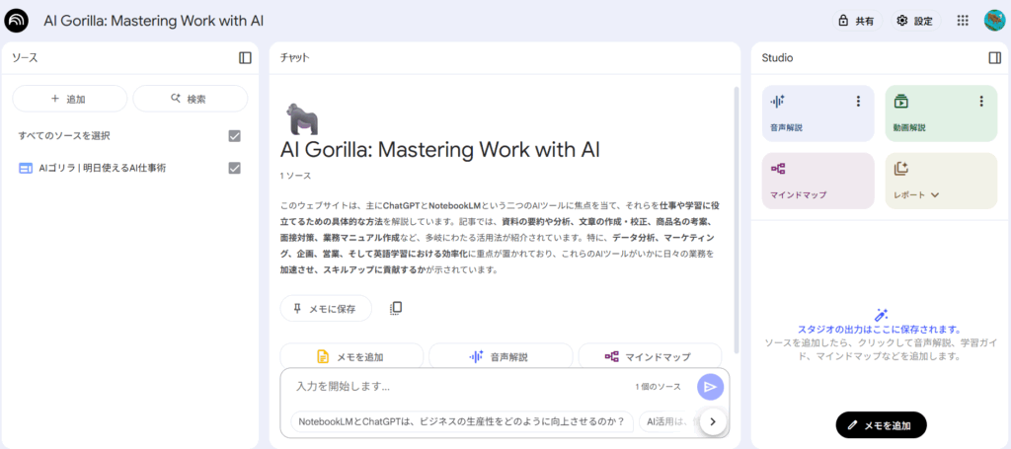Click the 検索 source discovery button
Viewport: 1011px width, 449px height.
191,100
